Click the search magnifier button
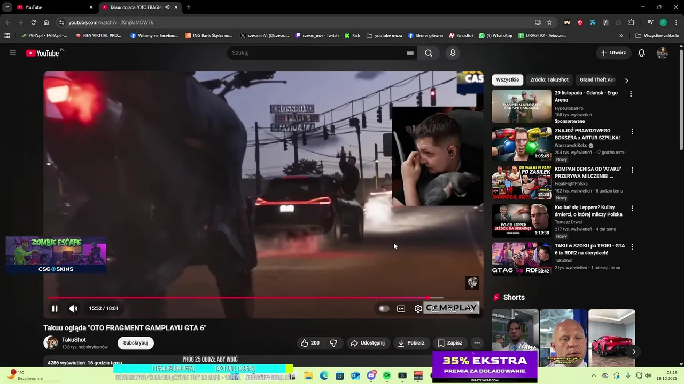684x384 pixels. pos(429,53)
